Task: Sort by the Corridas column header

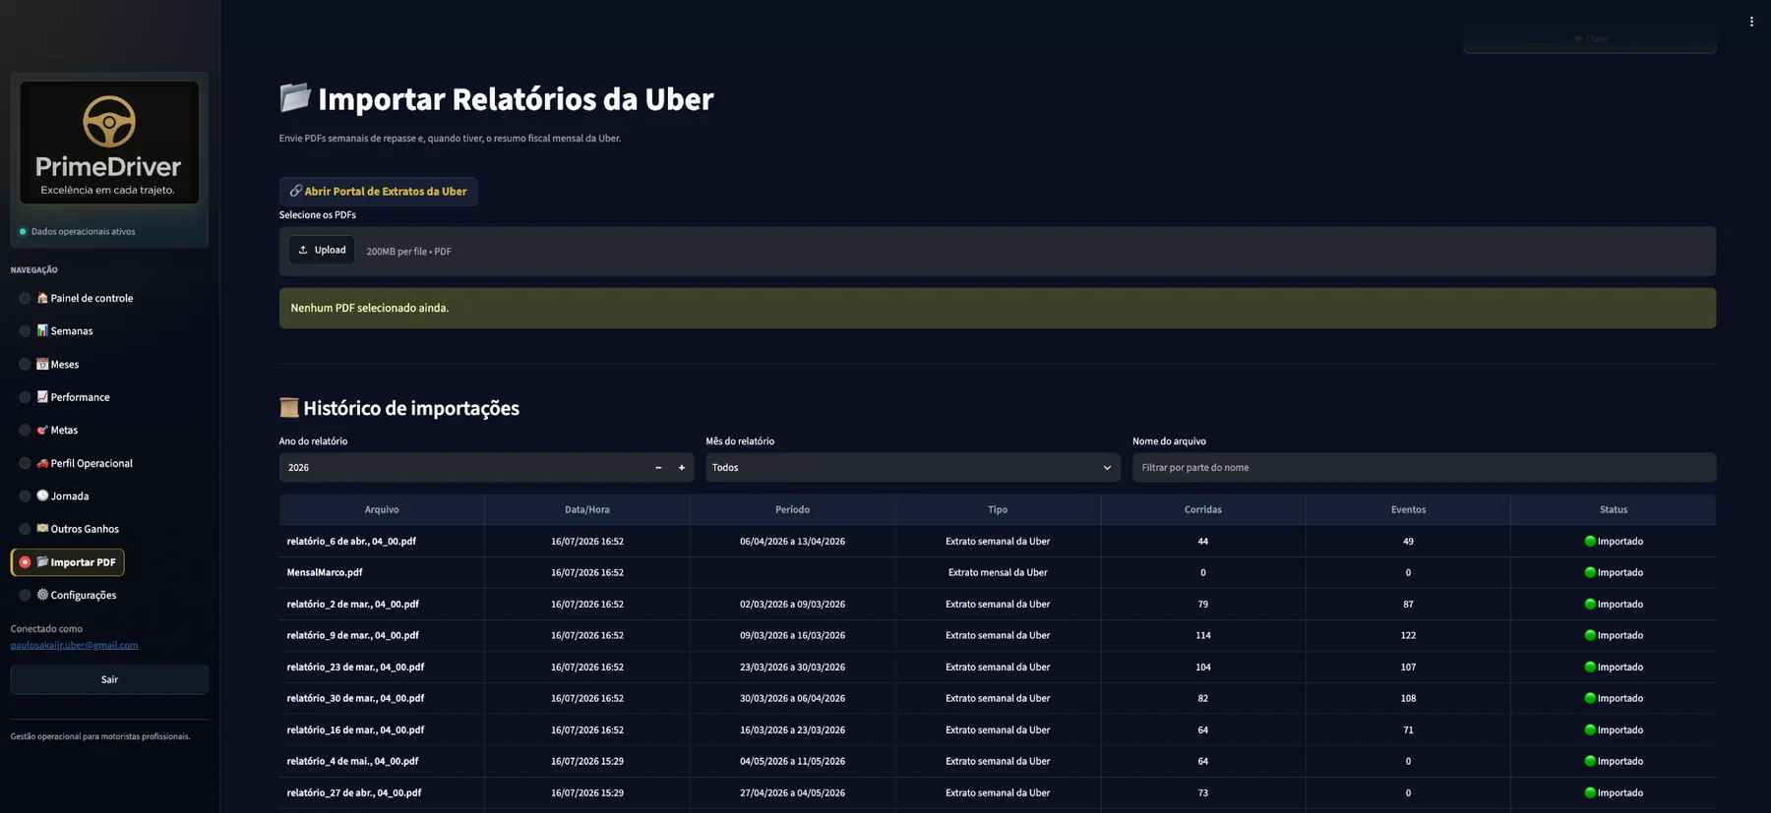Action: [x=1203, y=509]
